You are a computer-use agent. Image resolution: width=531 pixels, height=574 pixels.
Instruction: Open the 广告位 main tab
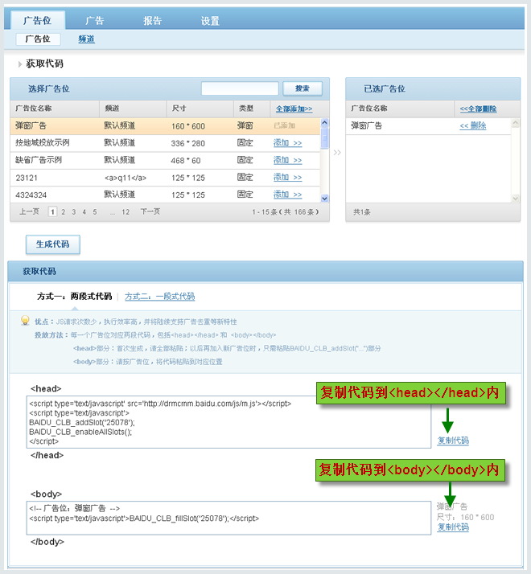38,20
